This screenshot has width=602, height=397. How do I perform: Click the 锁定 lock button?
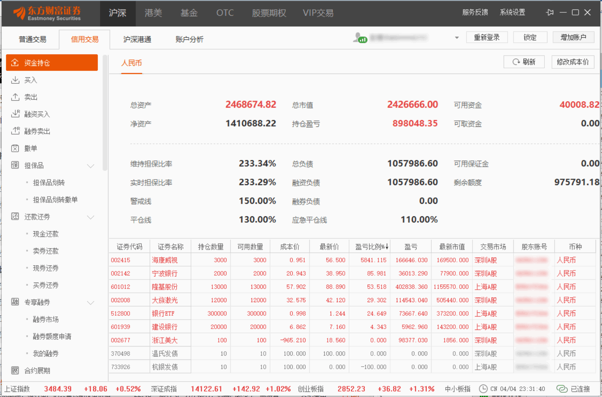(530, 38)
